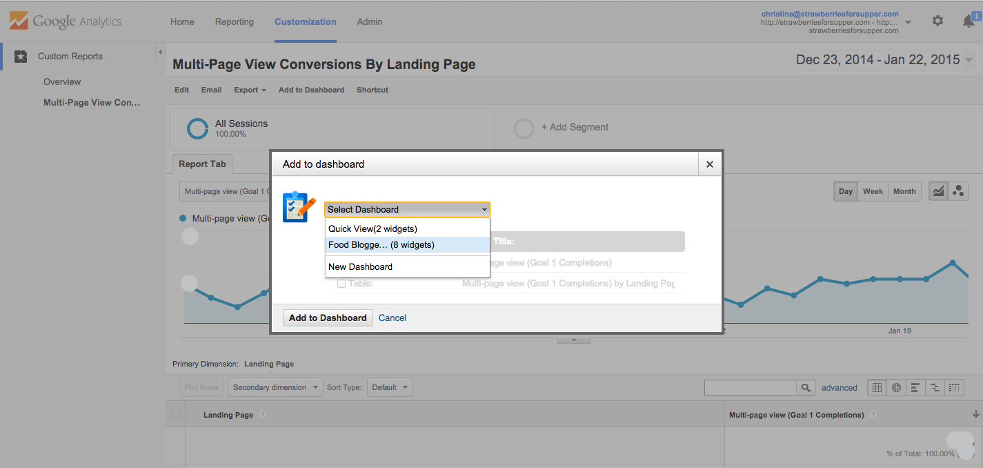Click the search magnifier icon

click(805, 387)
